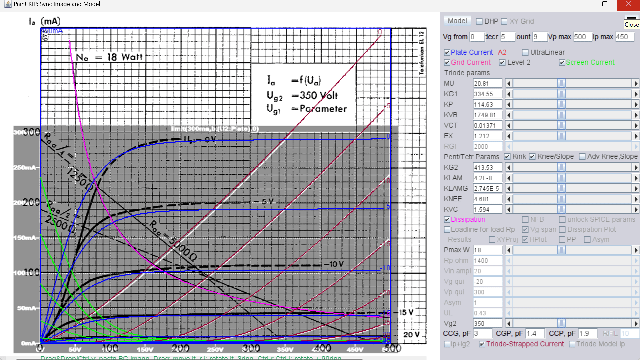The image size is (640, 360).
Task: Increase EX with right arrow
Action: (x=636, y=136)
